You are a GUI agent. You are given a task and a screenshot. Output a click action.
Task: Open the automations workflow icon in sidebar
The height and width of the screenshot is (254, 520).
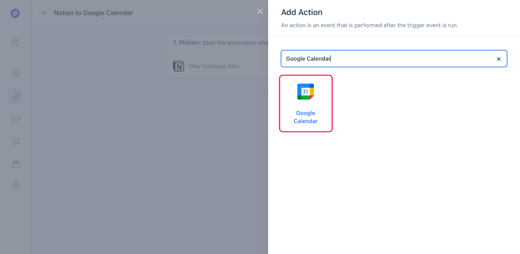16,96
